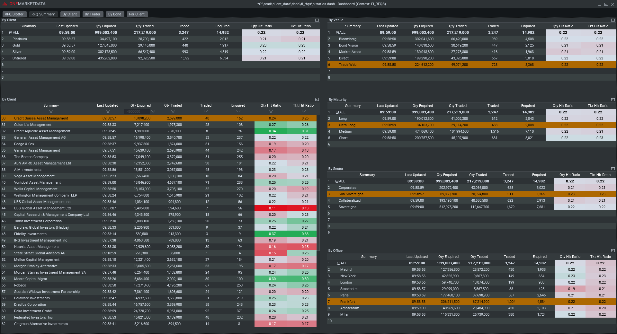Select the Frankfurt office row
Viewport: 617px width, 334px height.
[x=471, y=302]
